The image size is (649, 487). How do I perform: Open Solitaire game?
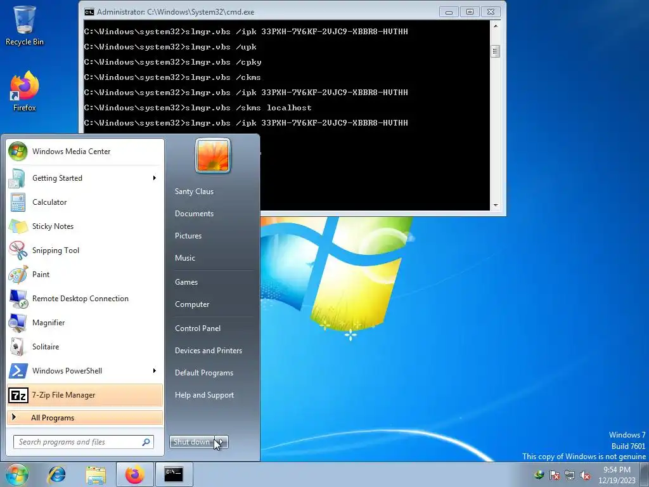[x=84, y=347]
